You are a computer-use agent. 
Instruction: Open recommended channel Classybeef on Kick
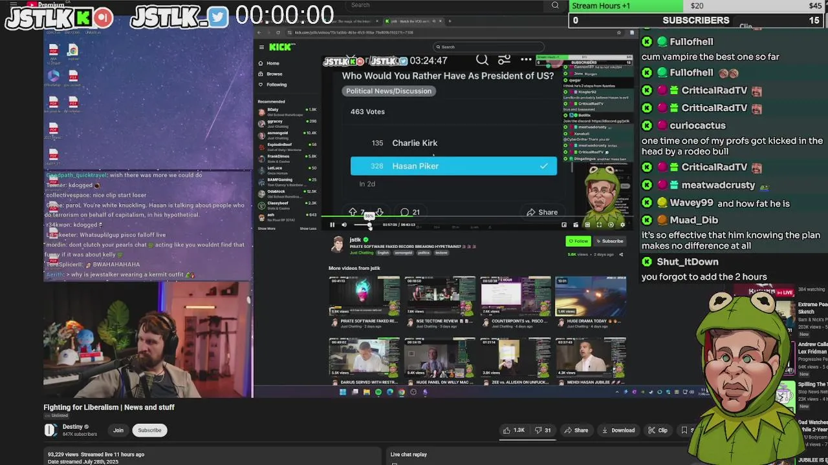287,205
